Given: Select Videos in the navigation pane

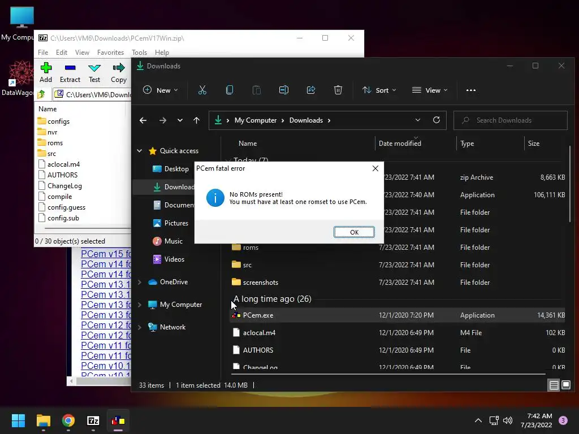Looking at the screenshot, I should [x=168, y=259].
